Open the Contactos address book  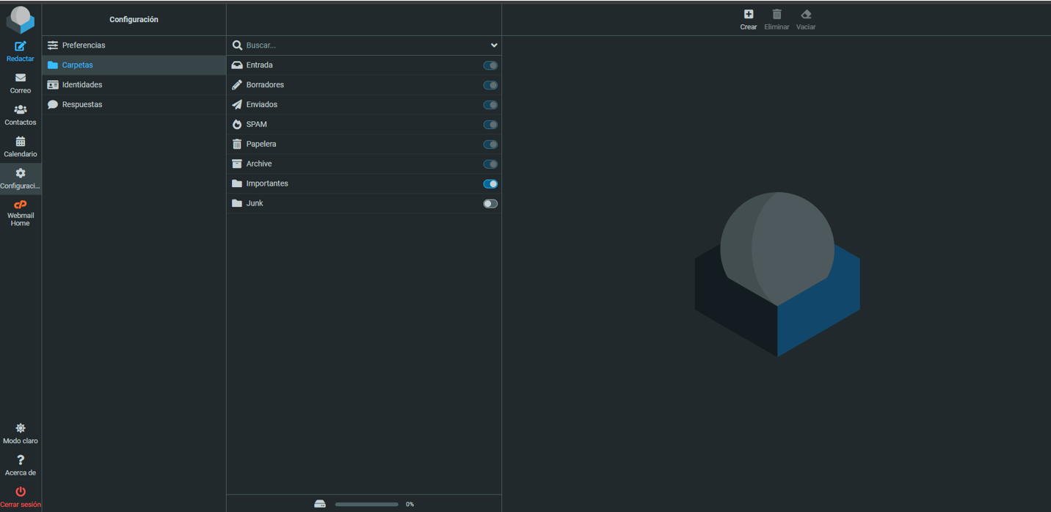click(x=21, y=114)
